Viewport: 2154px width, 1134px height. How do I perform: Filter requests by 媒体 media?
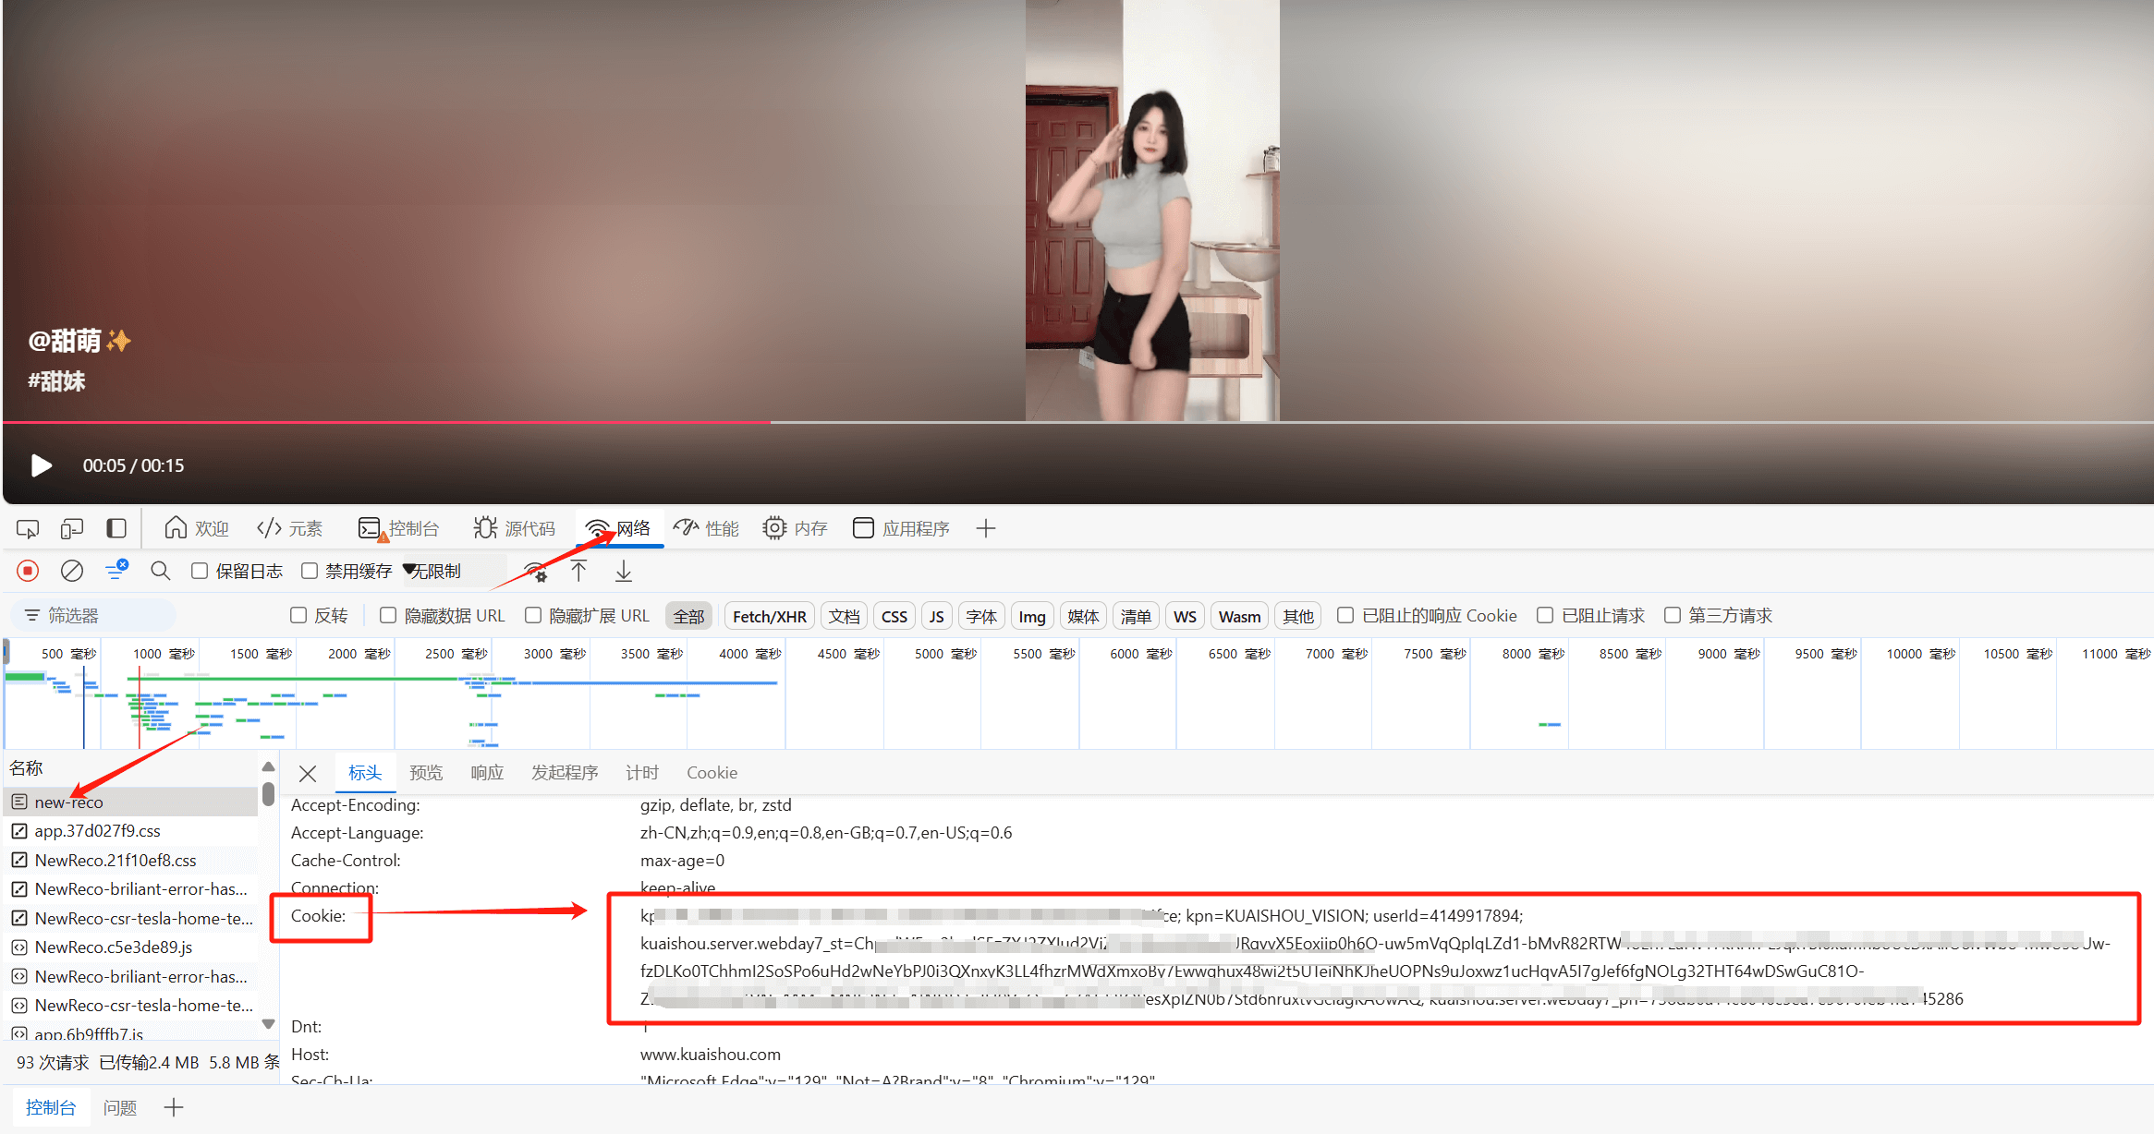(x=1083, y=616)
